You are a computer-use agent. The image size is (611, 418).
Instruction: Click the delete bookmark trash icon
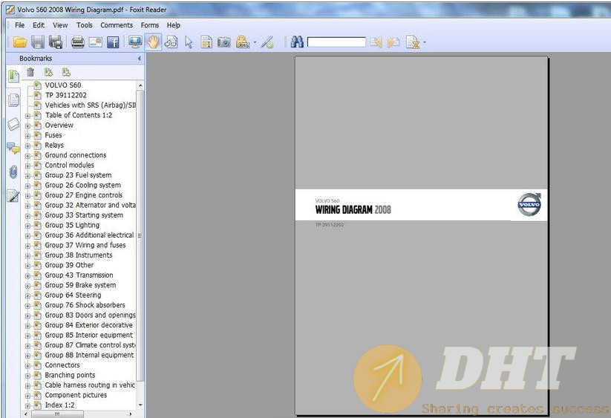[x=30, y=72]
